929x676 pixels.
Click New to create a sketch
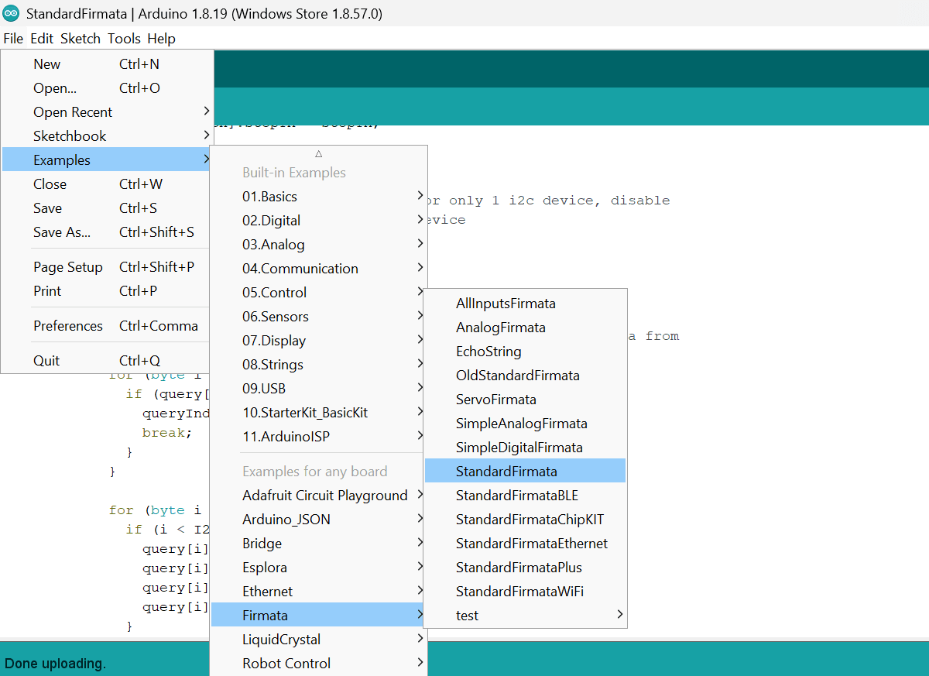click(x=46, y=63)
